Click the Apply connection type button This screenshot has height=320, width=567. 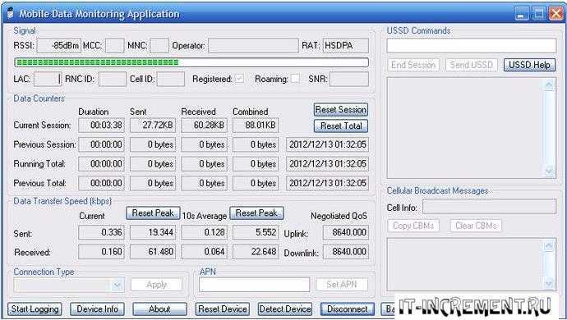coord(157,285)
